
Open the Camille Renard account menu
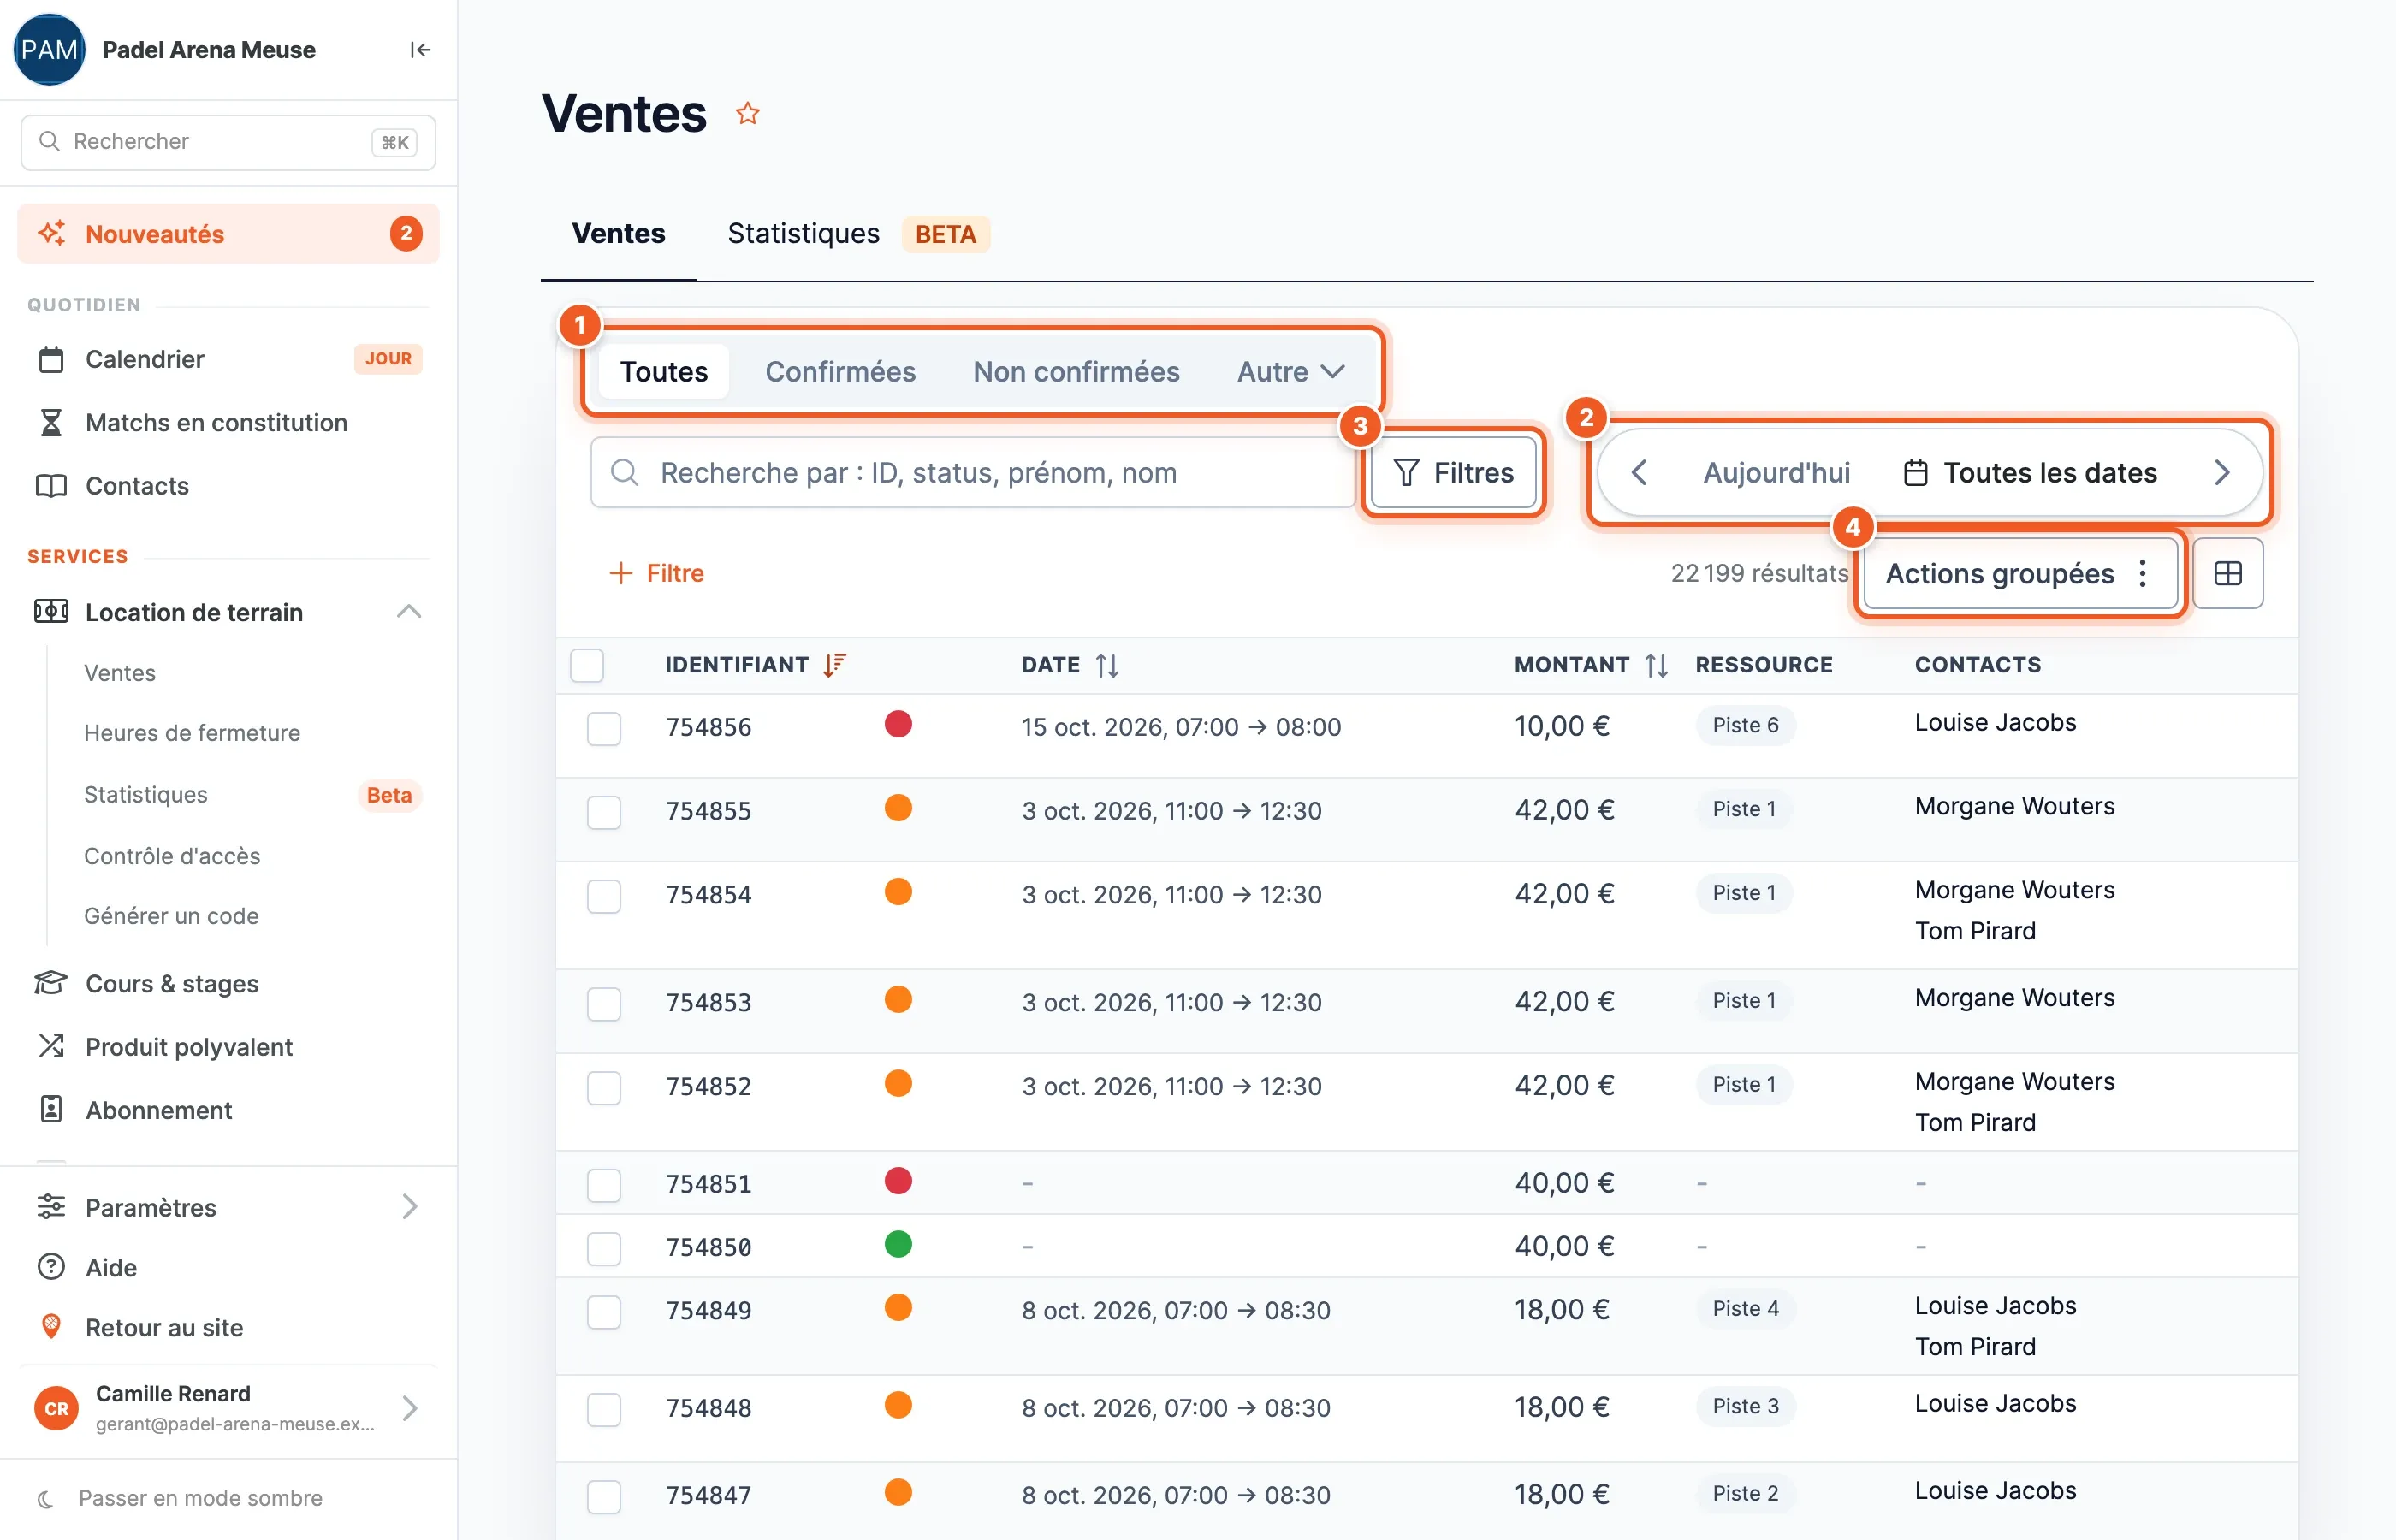229,1408
